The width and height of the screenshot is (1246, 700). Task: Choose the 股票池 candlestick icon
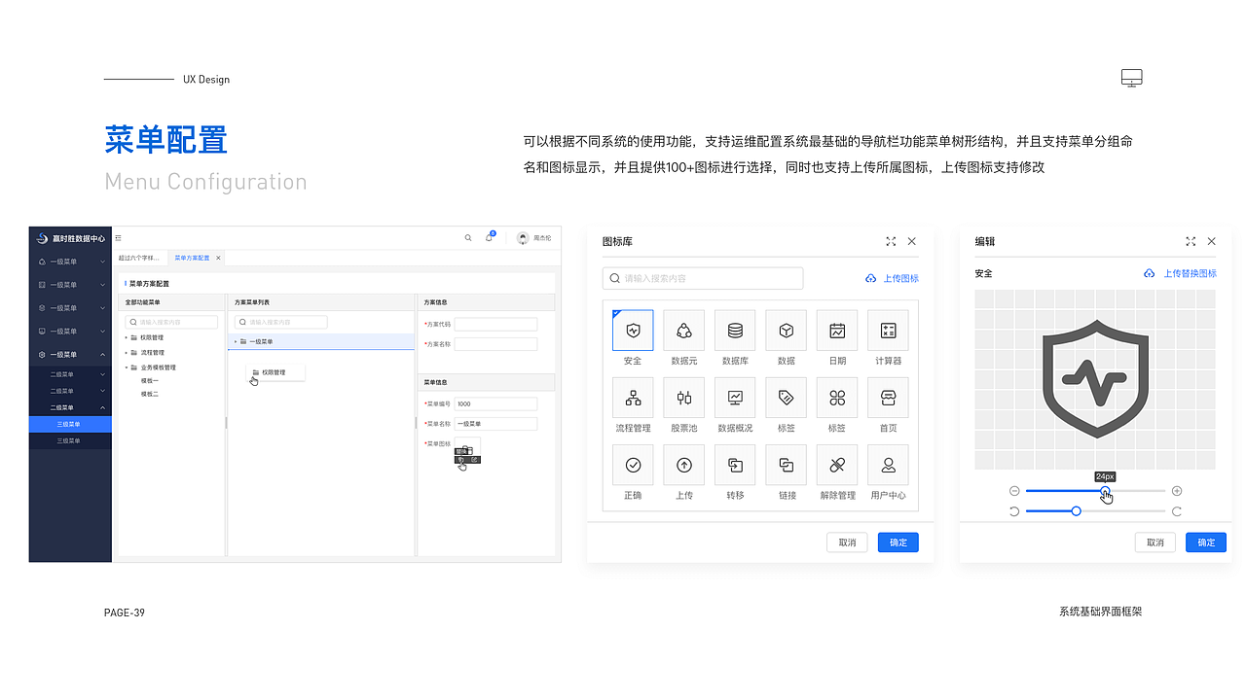click(684, 398)
